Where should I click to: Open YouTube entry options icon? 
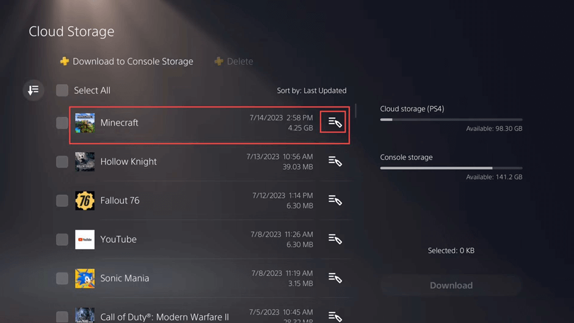tap(335, 239)
